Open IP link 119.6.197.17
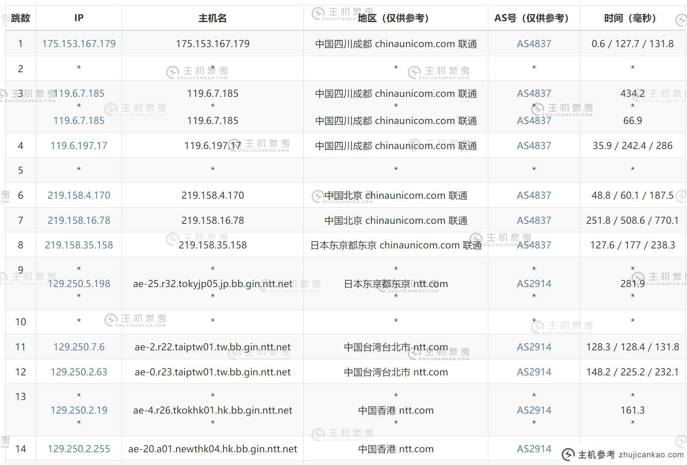The image size is (687, 465). point(79,146)
